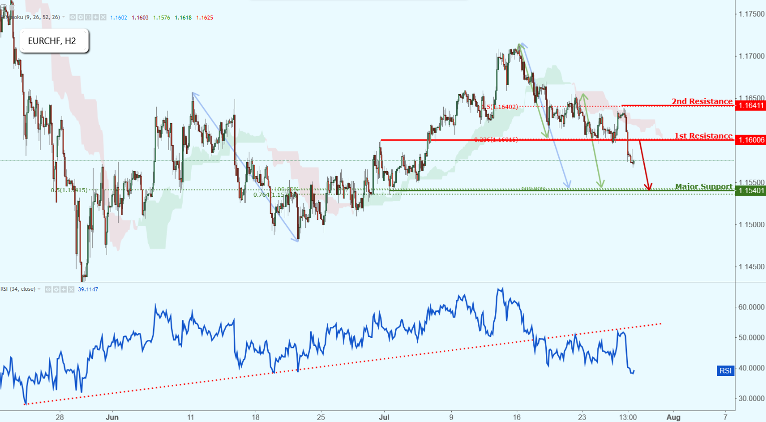This screenshot has width=766, height=422.
Task: Click the RSI plus icon
Action: 64,289
